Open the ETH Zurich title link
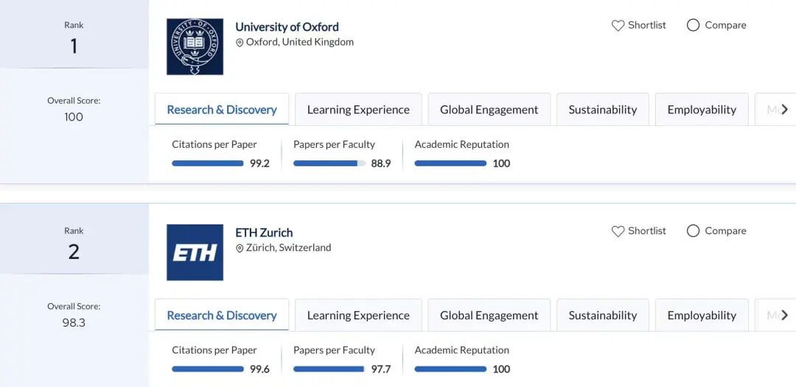This screenshot has height=387, width=796. click(x=264, y=232)
